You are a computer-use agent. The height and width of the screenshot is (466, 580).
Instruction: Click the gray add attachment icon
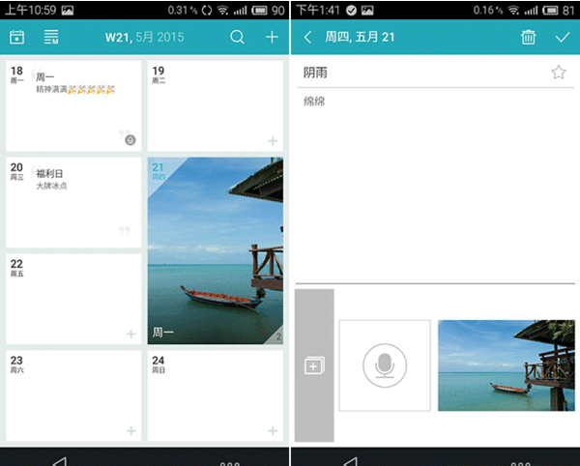click(x=314, y=365)
